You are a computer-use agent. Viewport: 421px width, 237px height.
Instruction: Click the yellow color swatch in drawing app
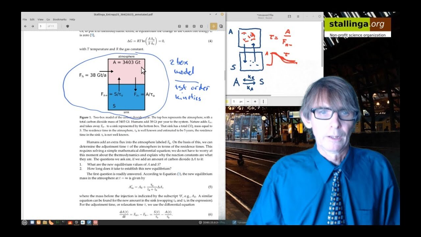click(x=227, y=102)
